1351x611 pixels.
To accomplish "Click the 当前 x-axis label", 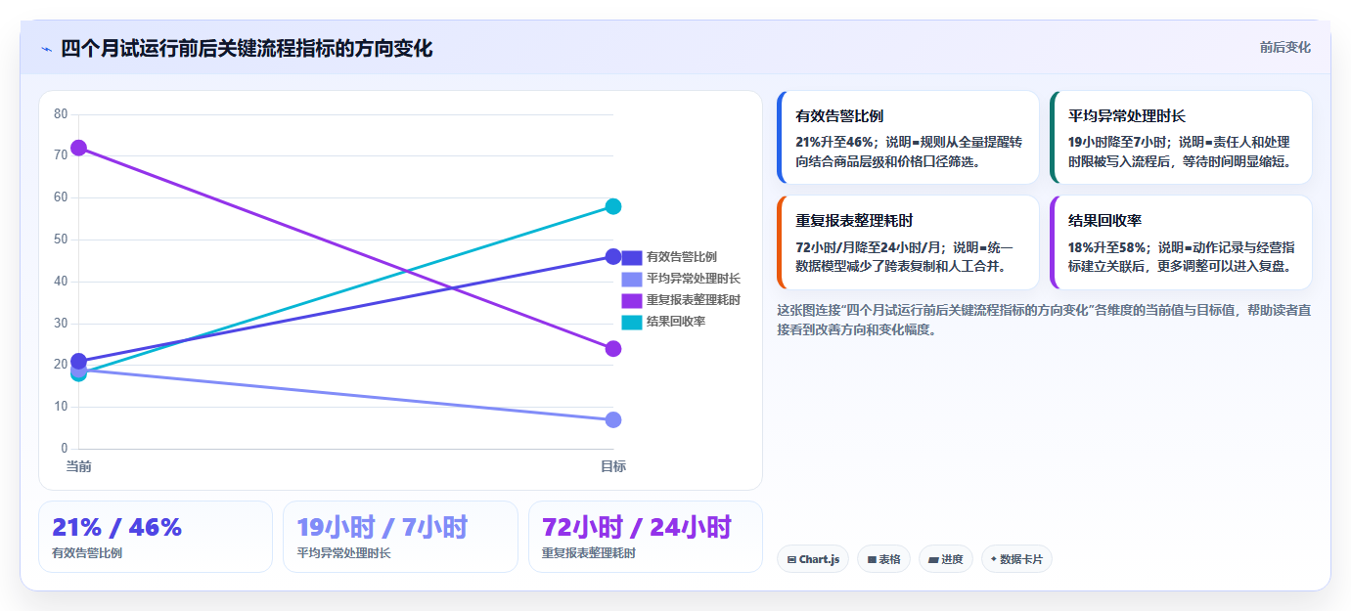I will (x=79, y=466).
